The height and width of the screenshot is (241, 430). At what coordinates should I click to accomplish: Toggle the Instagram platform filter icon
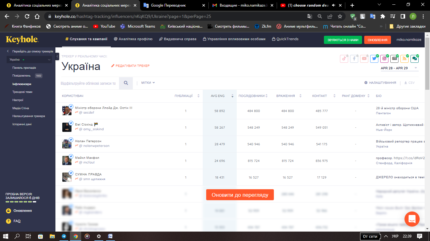[x=384, y=58]
